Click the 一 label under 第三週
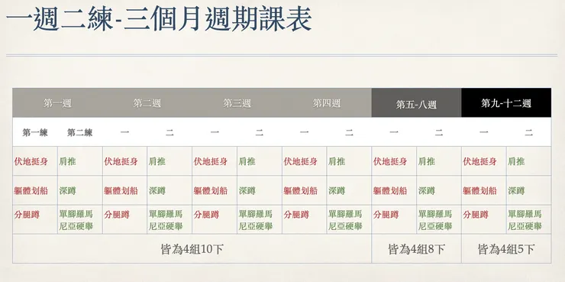The height and width of the screenshot is (282, 565). (215, 133)
